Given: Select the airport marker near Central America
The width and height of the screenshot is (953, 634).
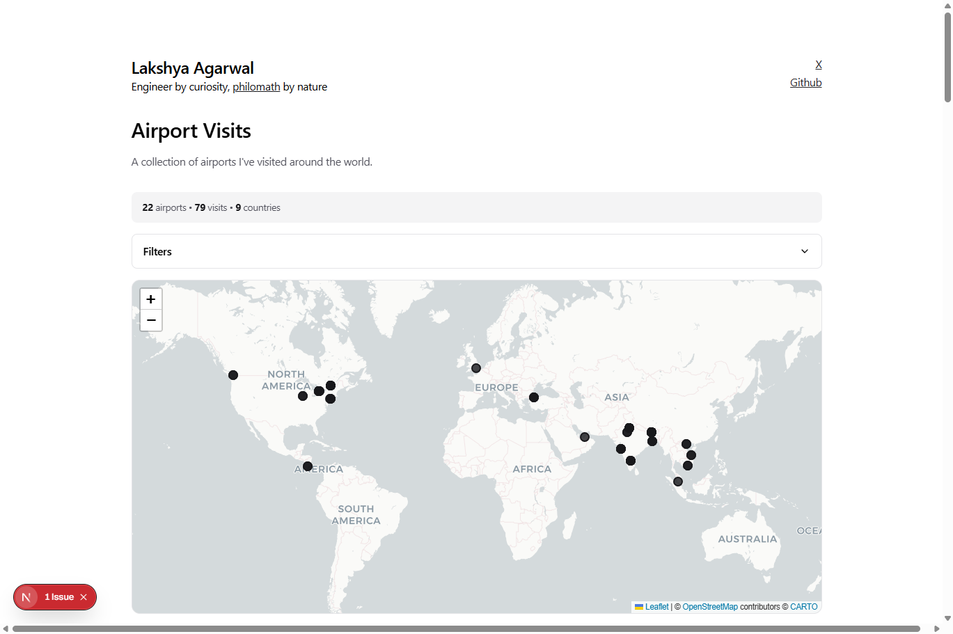Looking at the screenshot, I should [x=308, y=466].
